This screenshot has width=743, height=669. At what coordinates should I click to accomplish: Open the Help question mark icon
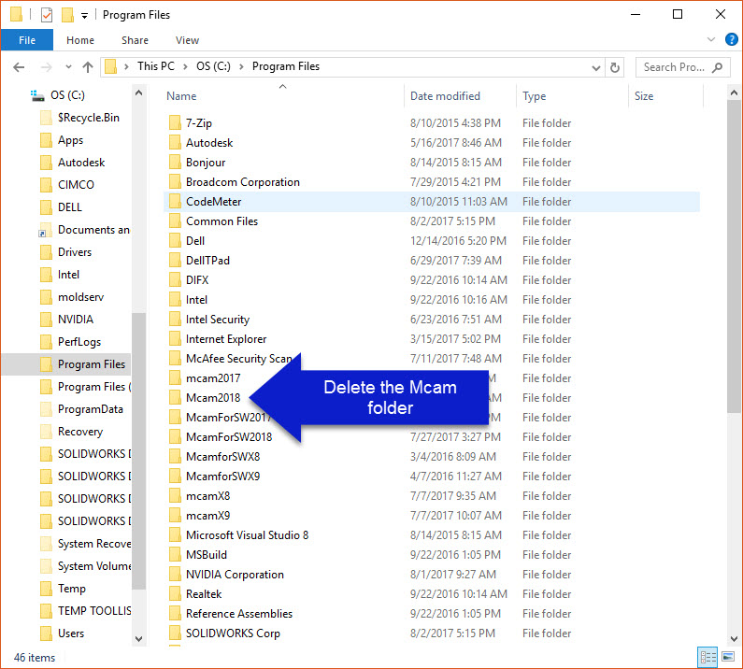(x=731, y=39)
